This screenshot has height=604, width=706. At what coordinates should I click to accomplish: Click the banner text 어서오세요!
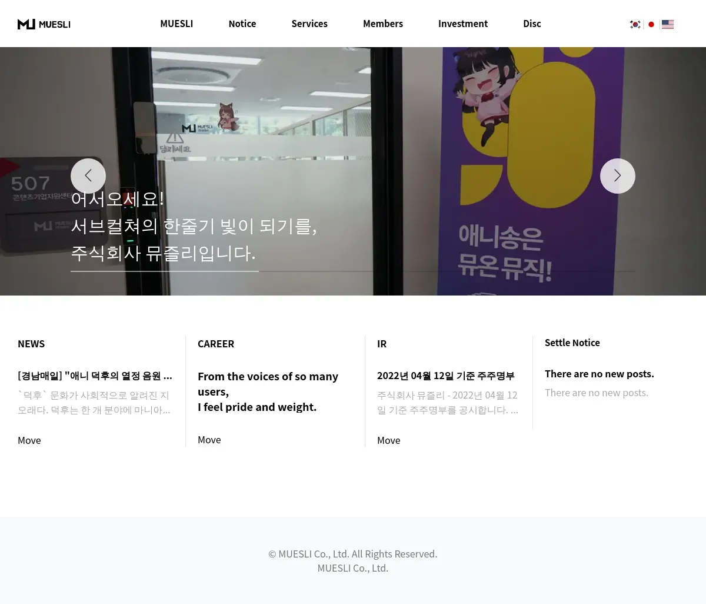coord(118,199)
